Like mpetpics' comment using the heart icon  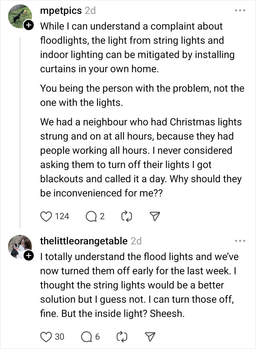(x=46, y=216)
